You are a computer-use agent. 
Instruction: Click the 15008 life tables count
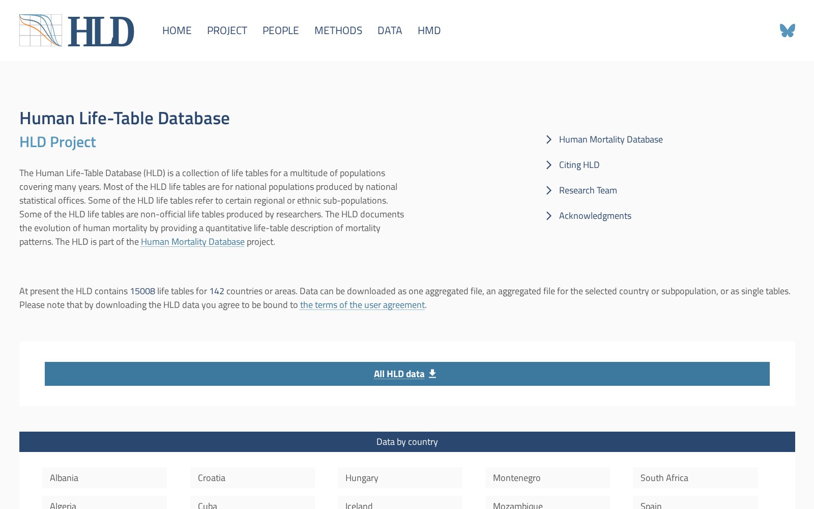(142, 291)
